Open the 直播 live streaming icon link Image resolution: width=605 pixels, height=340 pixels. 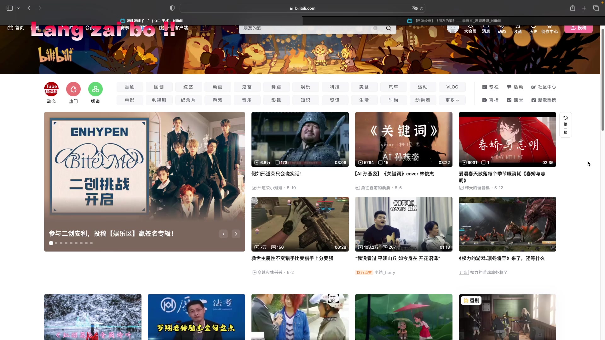(490, 100)
